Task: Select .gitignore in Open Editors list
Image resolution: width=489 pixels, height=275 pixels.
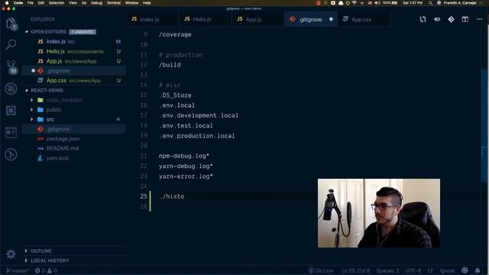Action: (x=74, y=71)
